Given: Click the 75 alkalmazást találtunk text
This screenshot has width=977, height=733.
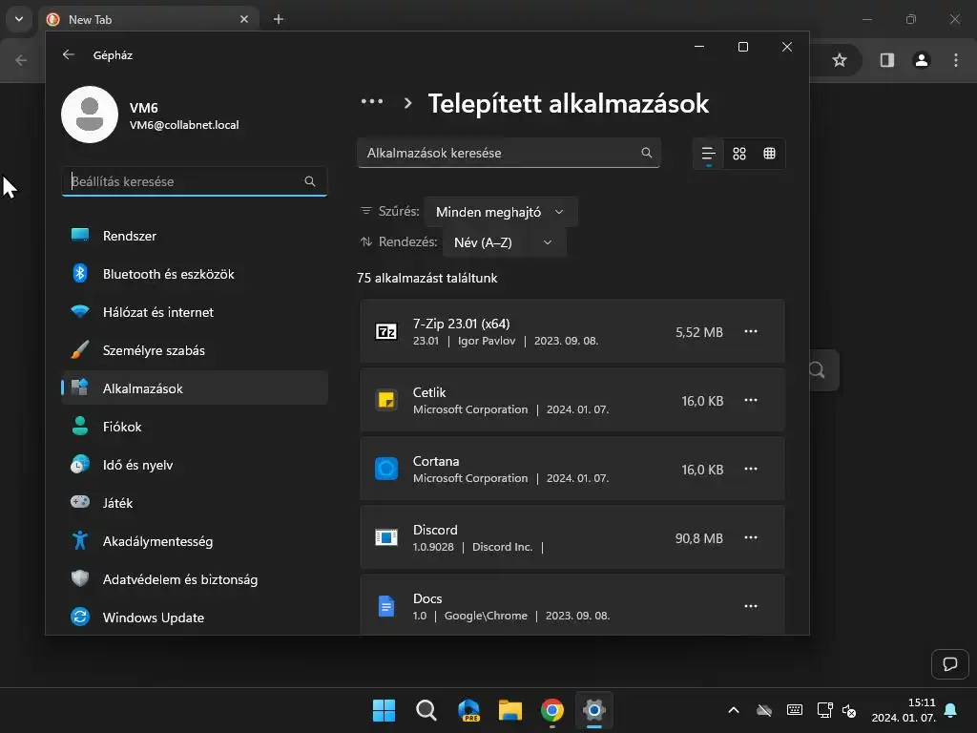Looking at the screenshot, I should (426, 278).
